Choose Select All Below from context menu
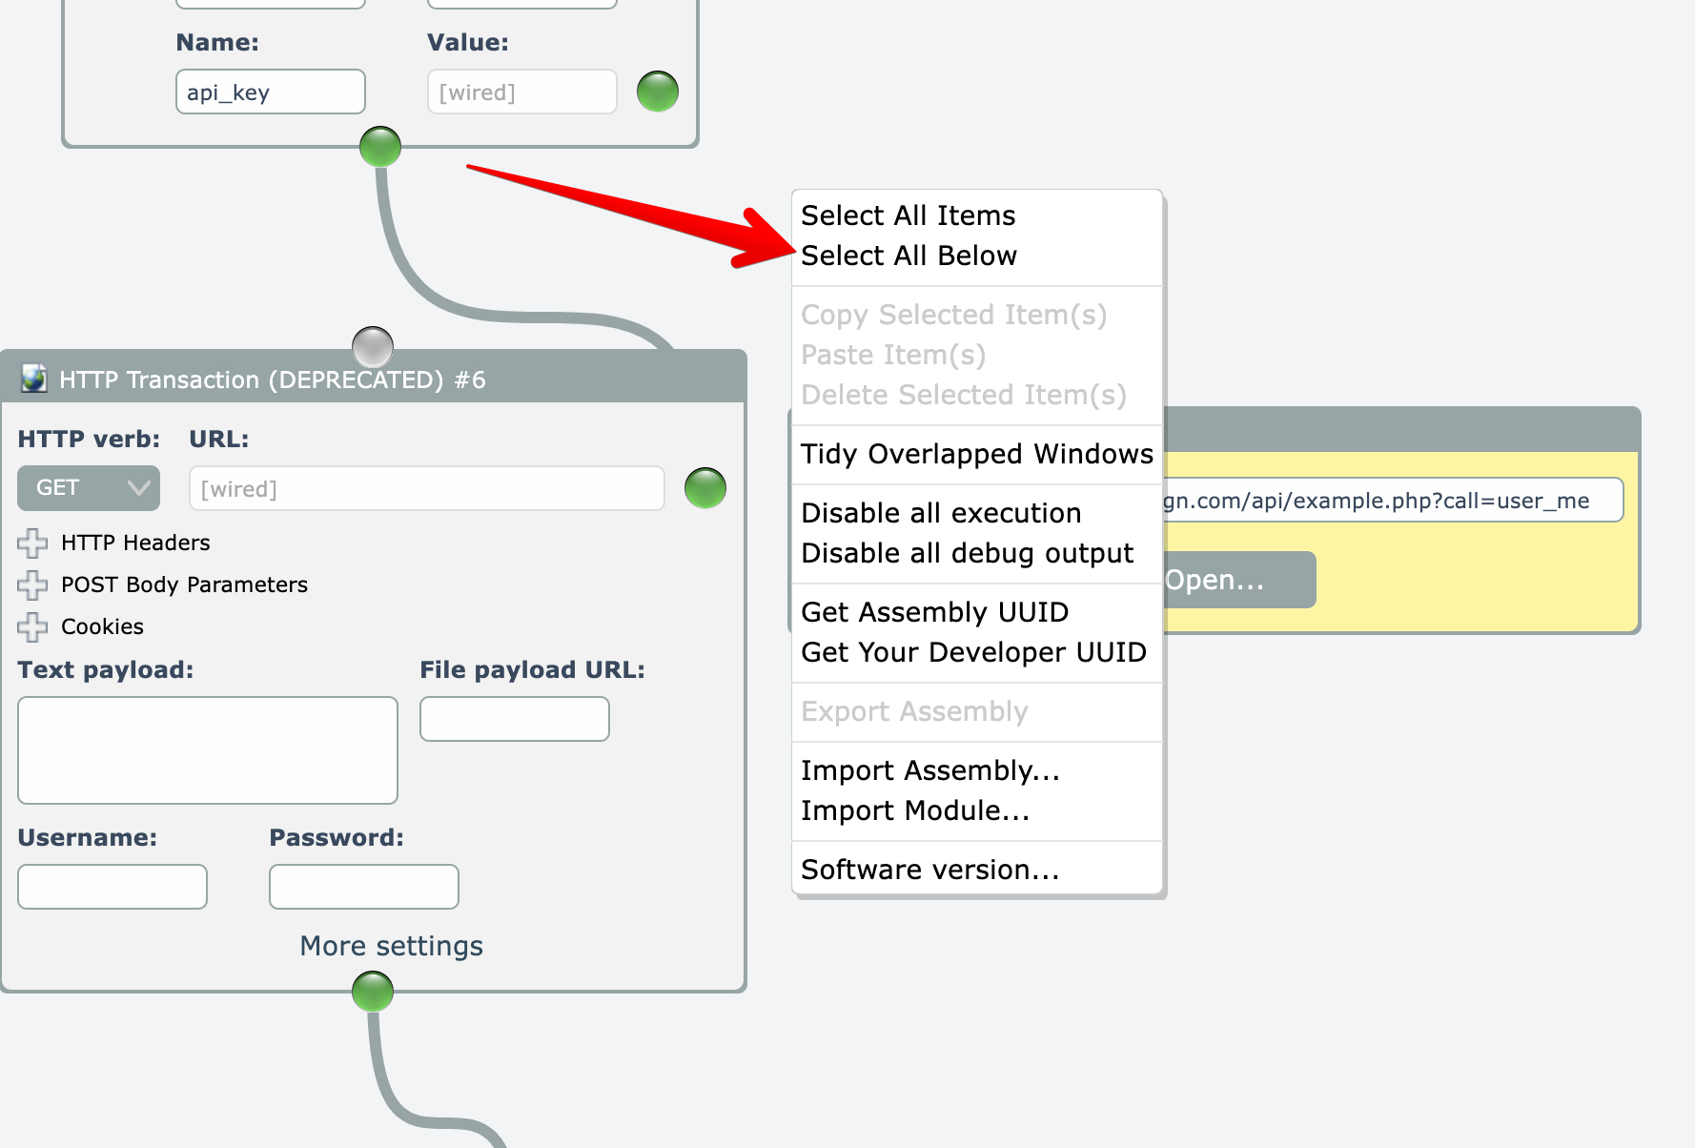 pos(909,256)
